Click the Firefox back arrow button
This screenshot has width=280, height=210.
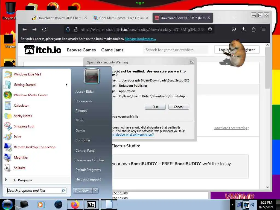pyautogui.click(x=25, y=30)
